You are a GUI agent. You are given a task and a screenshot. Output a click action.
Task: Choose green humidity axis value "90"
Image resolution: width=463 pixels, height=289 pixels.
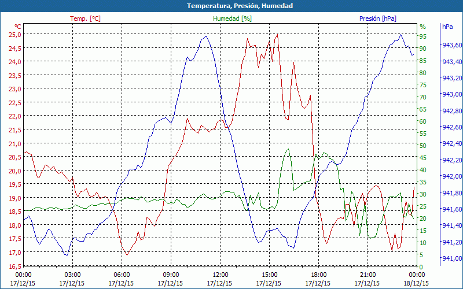pyautogui.click(x=423, y=49)
